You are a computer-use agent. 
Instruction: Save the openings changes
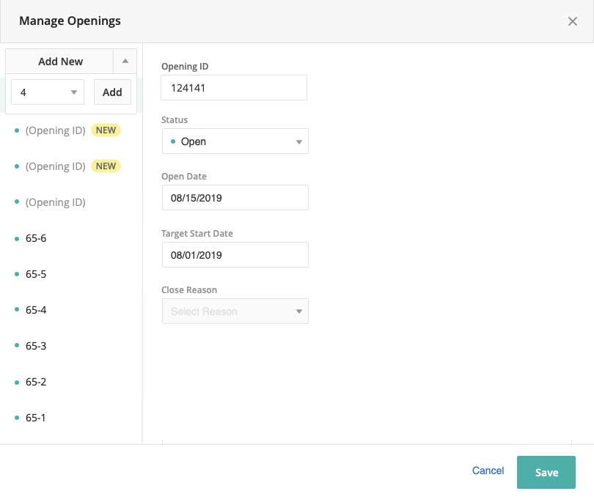(x=546, y=472)
